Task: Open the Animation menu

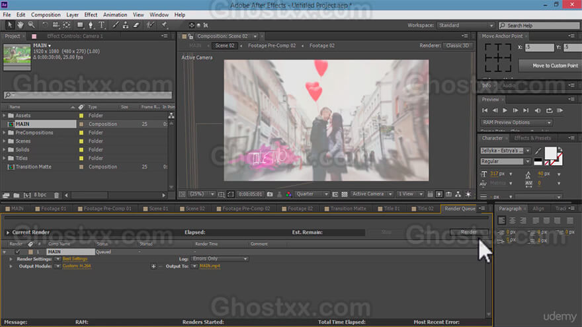Action: [x=115, y=15]
